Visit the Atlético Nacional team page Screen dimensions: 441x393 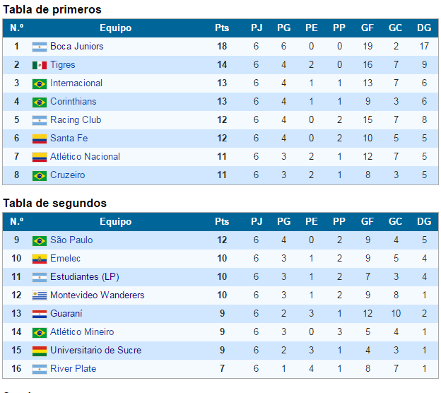click(85, 157)
